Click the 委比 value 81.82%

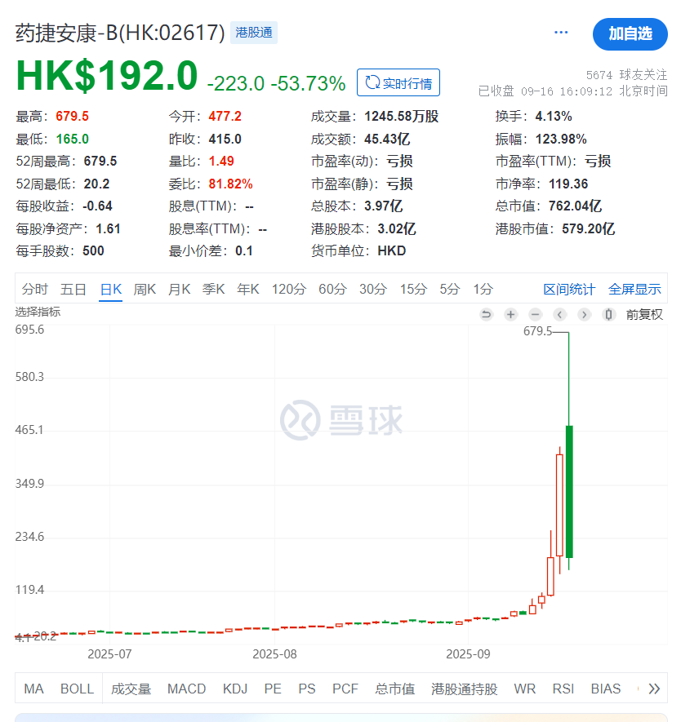[x=231, y=184]
